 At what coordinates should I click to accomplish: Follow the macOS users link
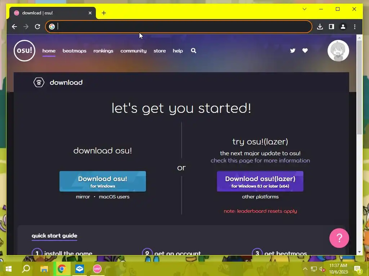tap(114, 197)
